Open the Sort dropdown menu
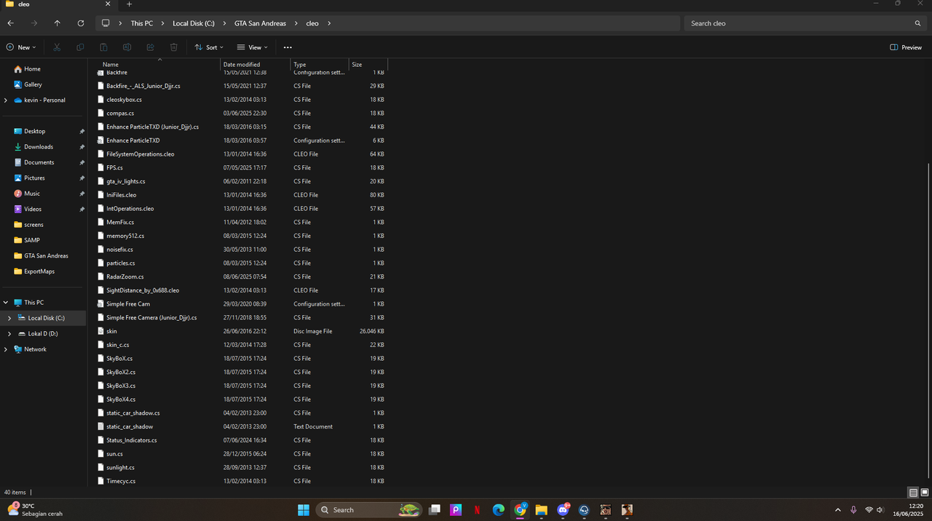The height and width of the screenshot is (521, 932). pyautogui.click(x=209, y=47)
